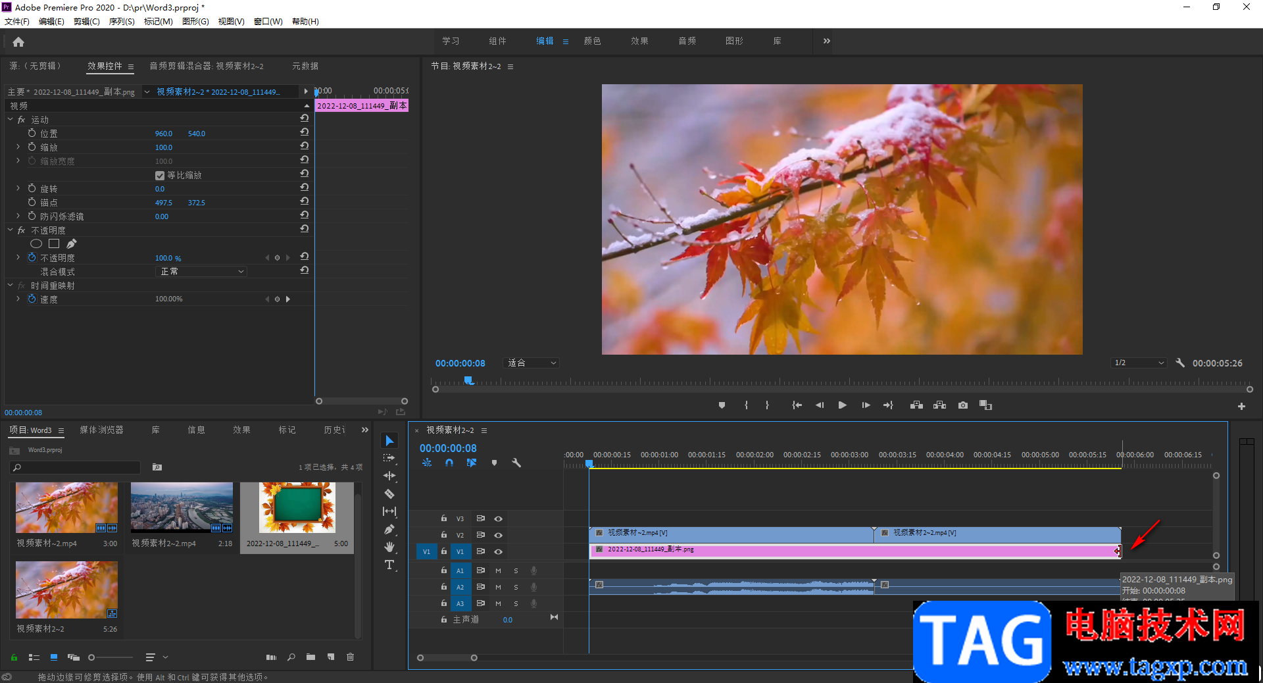Click the Play button in program monitor
This screenshot has height=683, width=1263.
tap(842, 405)
